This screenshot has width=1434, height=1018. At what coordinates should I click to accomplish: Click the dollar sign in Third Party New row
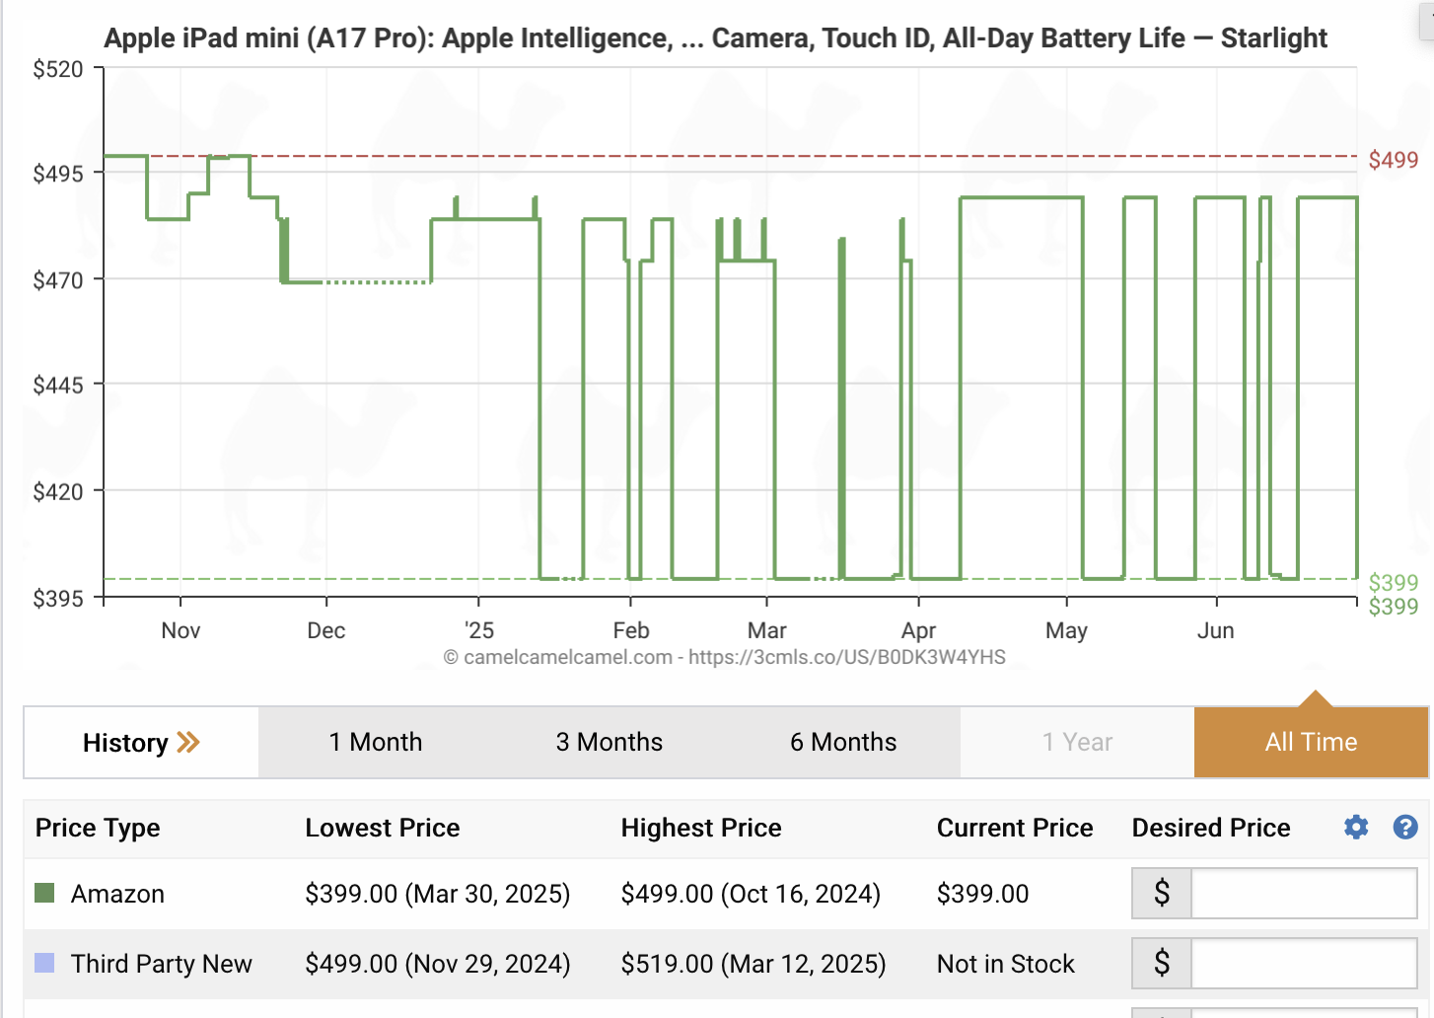coord(1162,963)
